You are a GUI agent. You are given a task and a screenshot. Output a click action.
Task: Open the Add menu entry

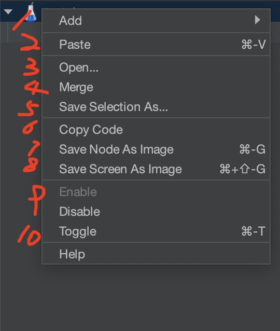click(x=156, y=20)
